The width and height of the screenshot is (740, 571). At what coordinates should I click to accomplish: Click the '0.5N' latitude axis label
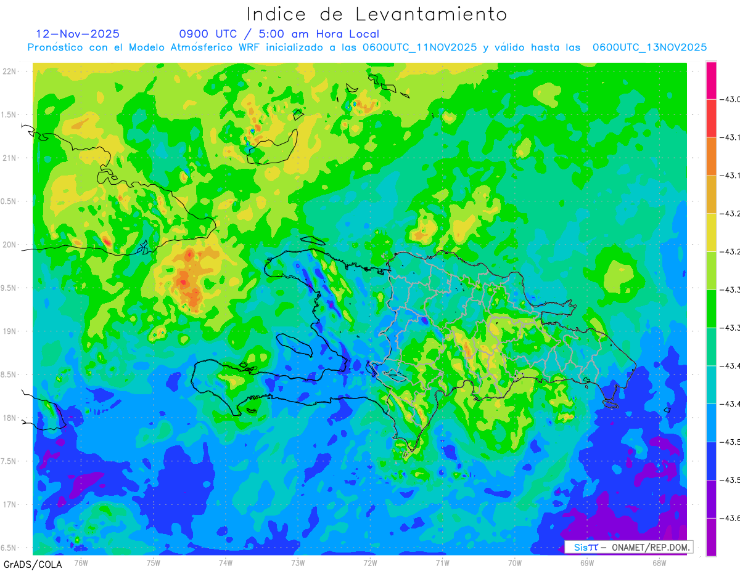(x=9, y=201)
